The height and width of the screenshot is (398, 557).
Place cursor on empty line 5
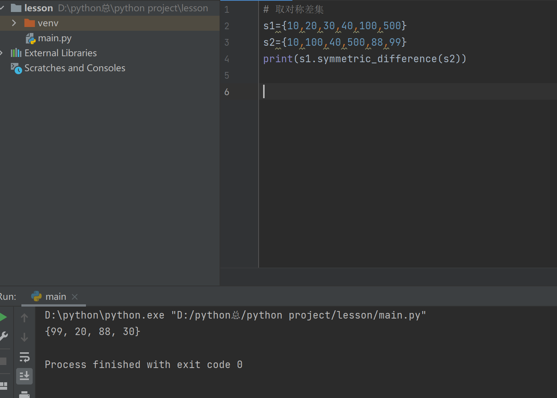tap(408, 75)
